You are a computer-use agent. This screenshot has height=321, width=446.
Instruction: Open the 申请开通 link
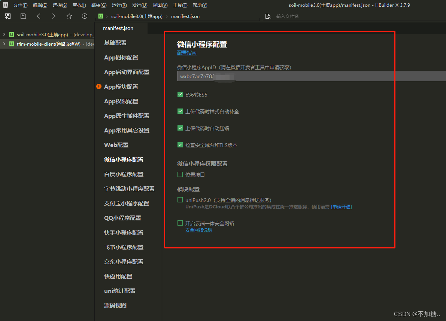(x=341, y=207)
